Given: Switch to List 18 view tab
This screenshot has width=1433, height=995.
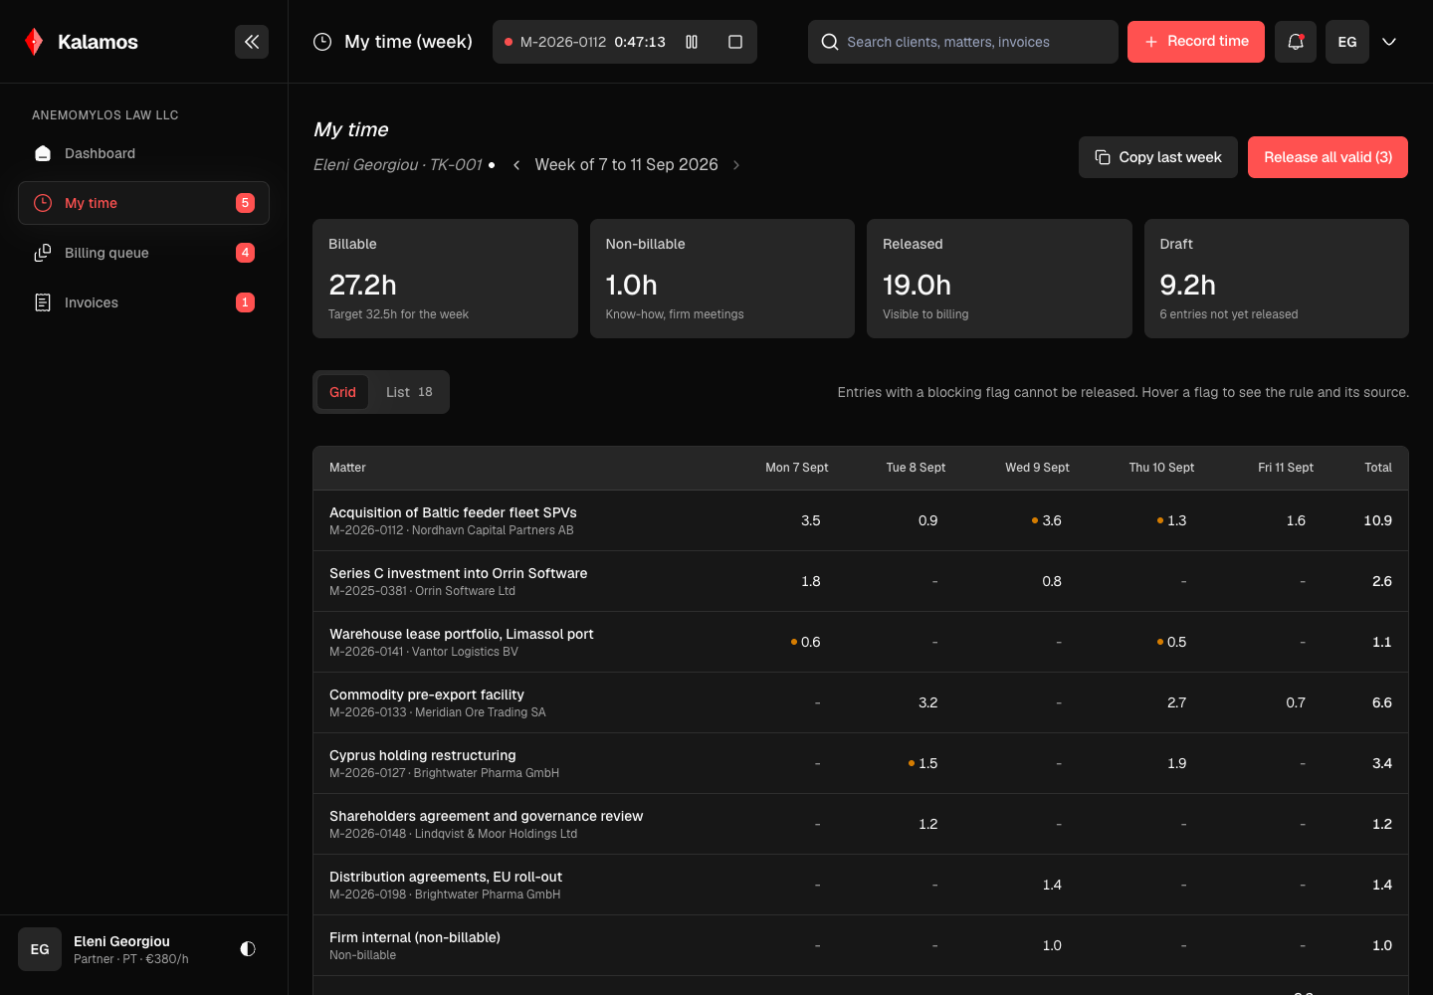Looking at the screenshot, I should tap(409, 392).
